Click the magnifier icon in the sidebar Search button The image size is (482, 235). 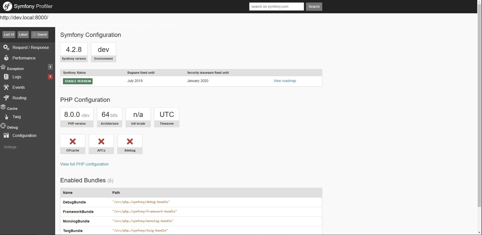coord(35,35)
